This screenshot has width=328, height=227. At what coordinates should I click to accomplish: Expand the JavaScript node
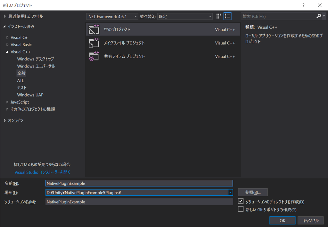tap(7, 102)
